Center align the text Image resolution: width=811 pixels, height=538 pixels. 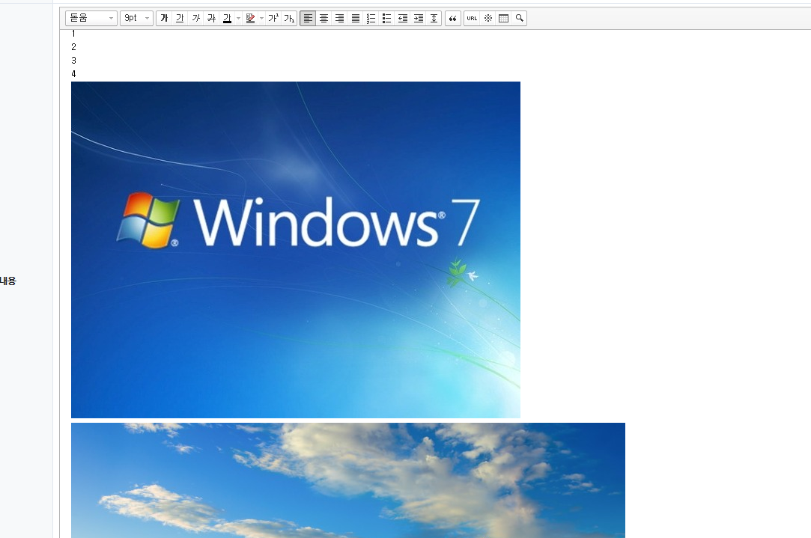click(324, 18)
